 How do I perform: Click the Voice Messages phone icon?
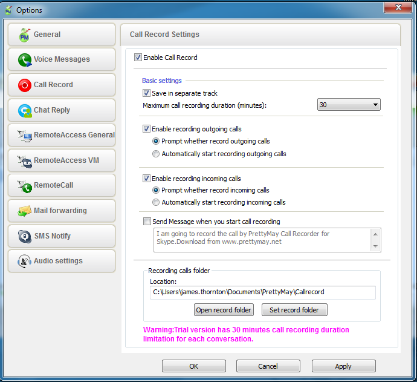[25, 60]
